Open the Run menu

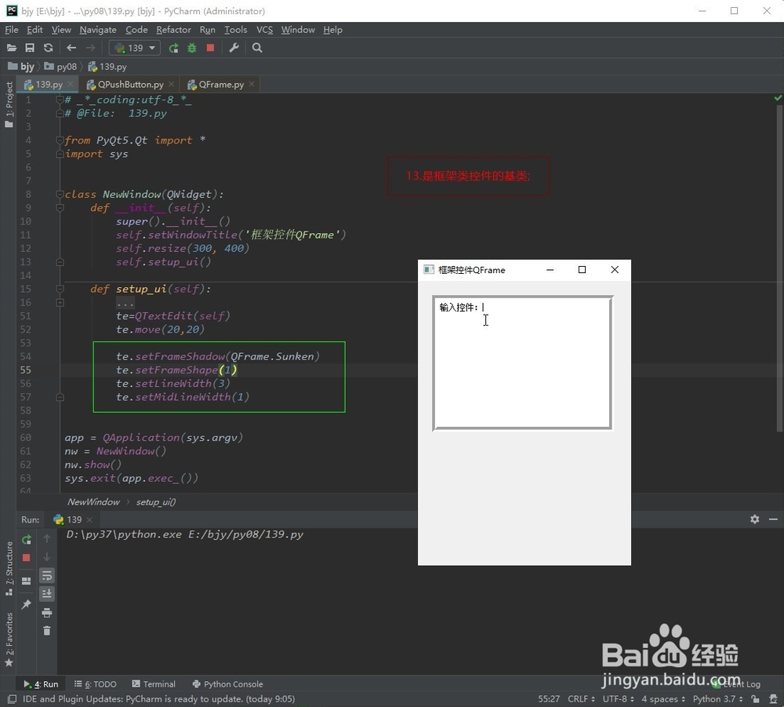(x=208, y=30)
